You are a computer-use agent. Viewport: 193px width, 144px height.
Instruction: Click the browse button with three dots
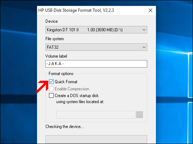click(139, 114)
